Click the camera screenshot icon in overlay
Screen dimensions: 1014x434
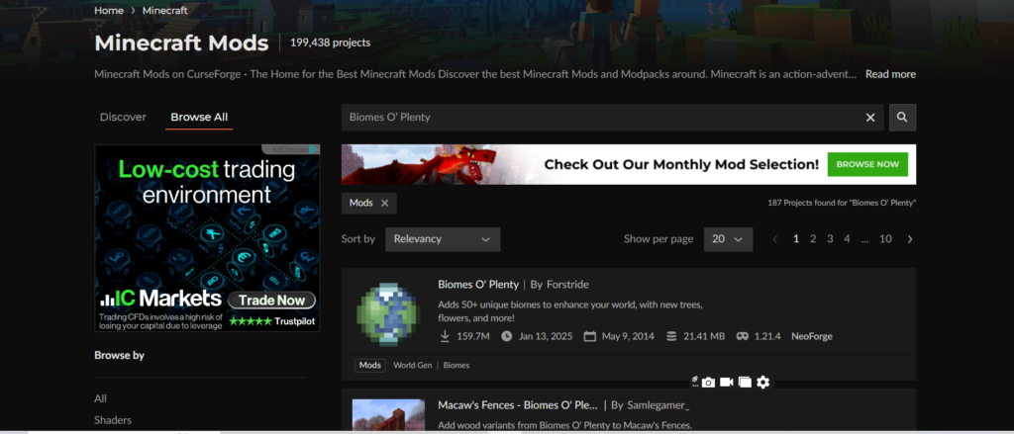[708, 383]
